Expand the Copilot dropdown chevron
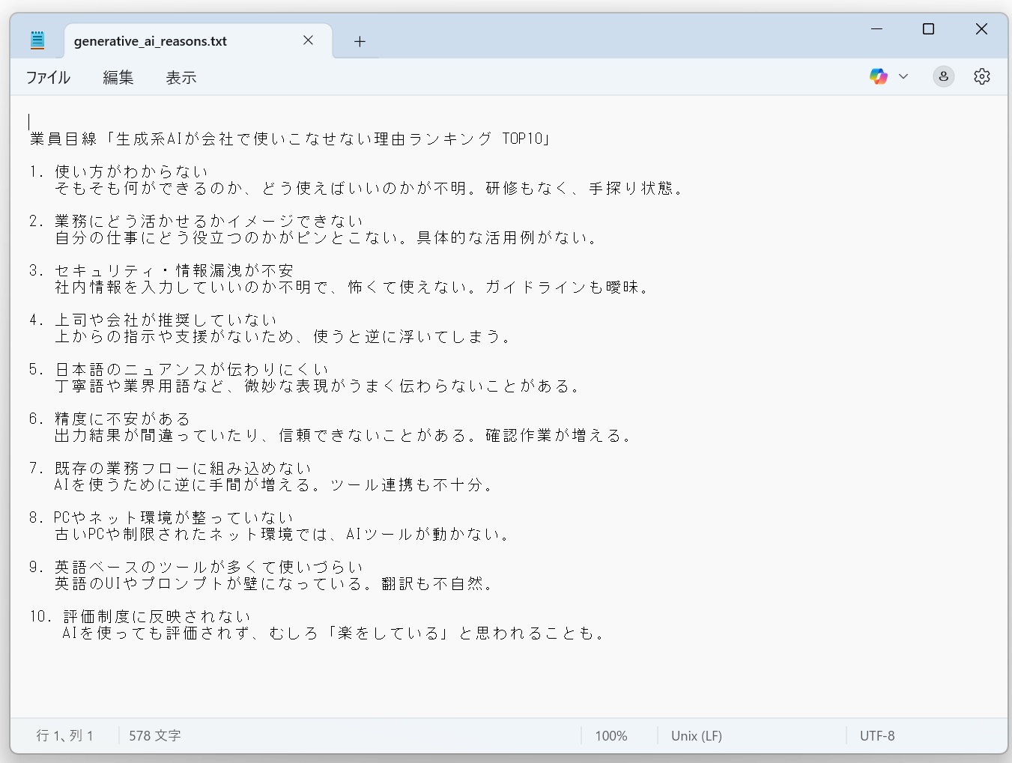Image resolution: width=1012 pixels, height=763 pixels. (x=903, y=76)
